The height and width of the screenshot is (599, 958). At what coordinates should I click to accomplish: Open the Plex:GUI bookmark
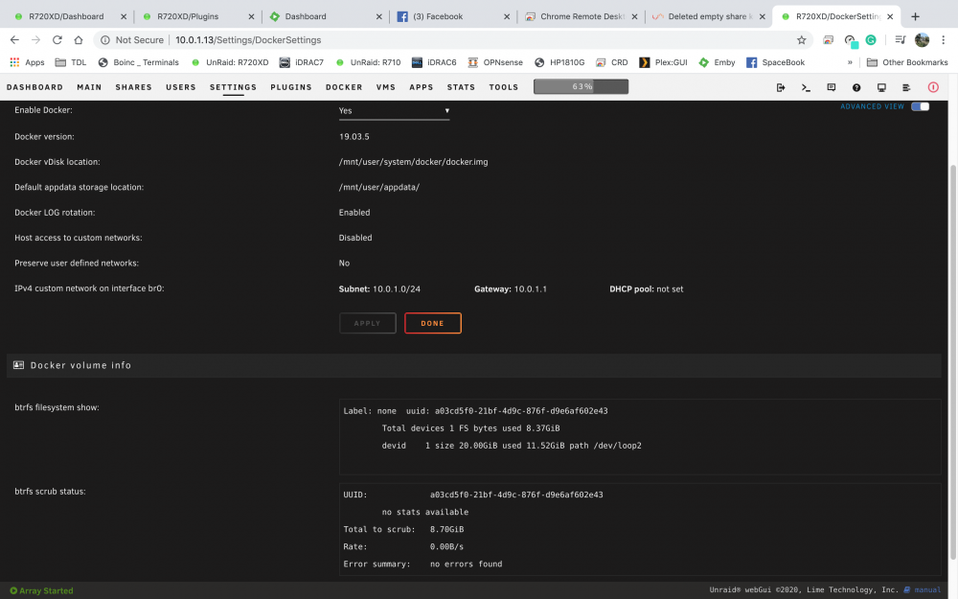point(664,62)
